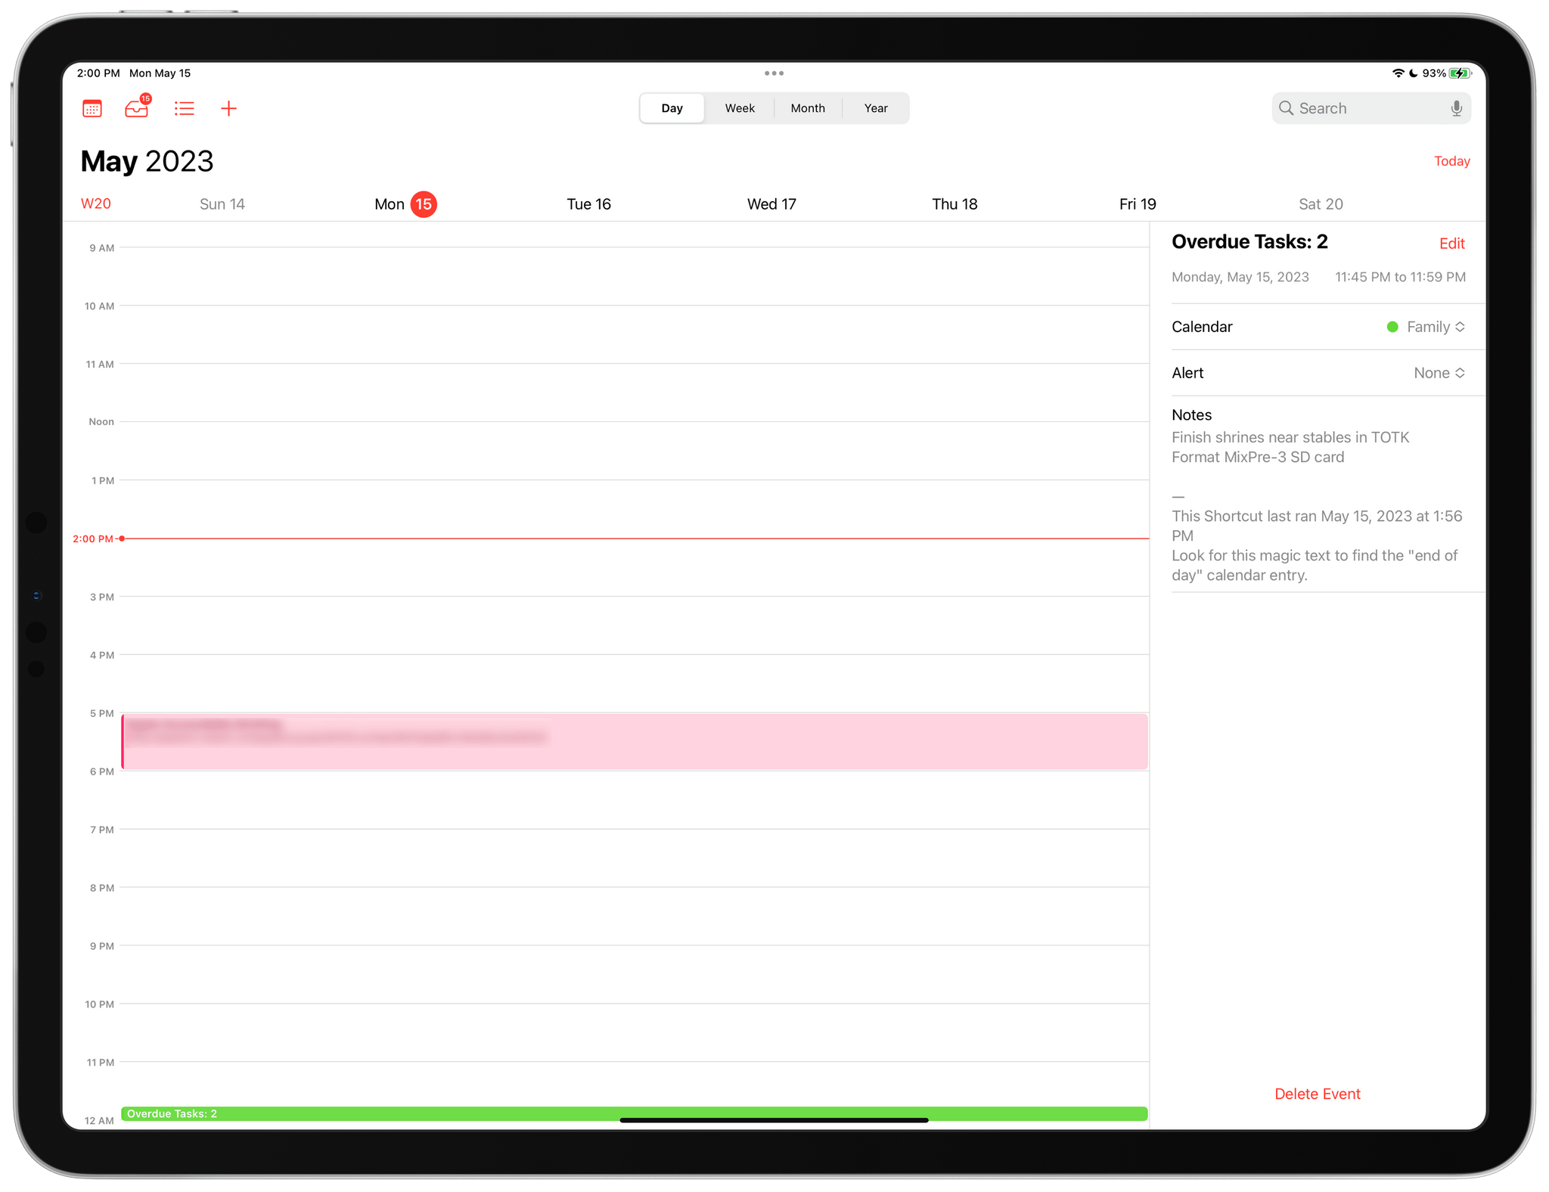Click the calendar grid view icon
Image resolution: width=1549 pixels, height=1192 pixels.
(94, 107)
